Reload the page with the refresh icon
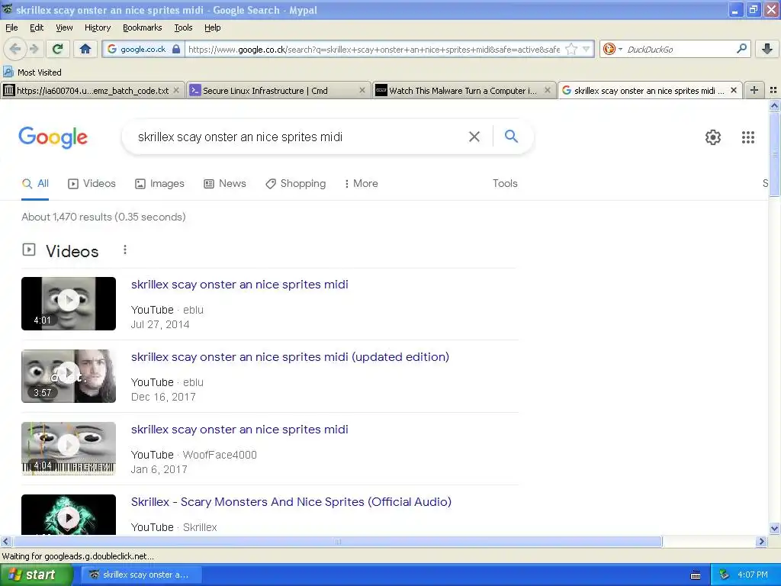781x586 pixels. [58, 49]
